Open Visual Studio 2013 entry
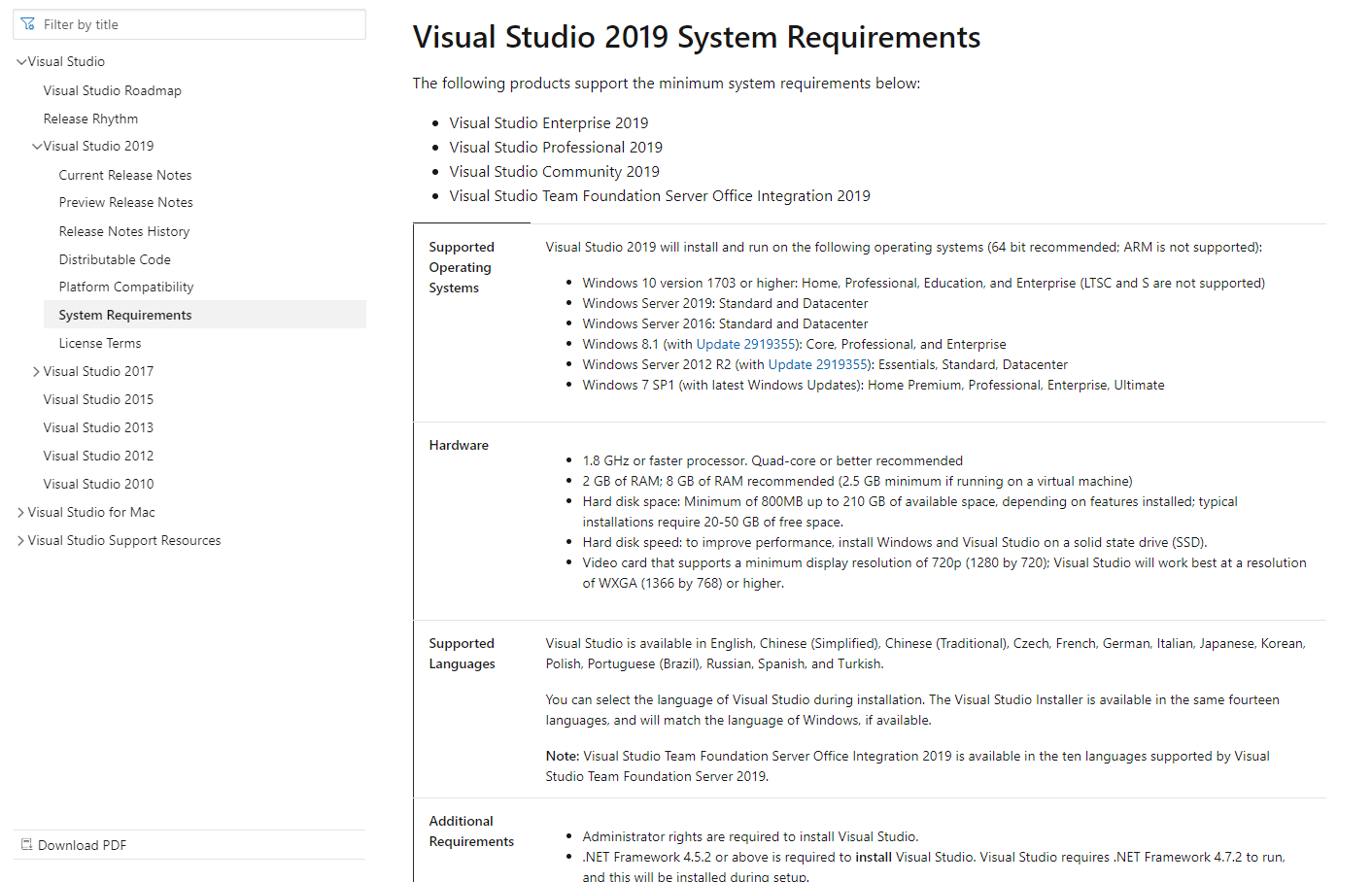This screenshot has height=882, width=1372. (98, 427)
